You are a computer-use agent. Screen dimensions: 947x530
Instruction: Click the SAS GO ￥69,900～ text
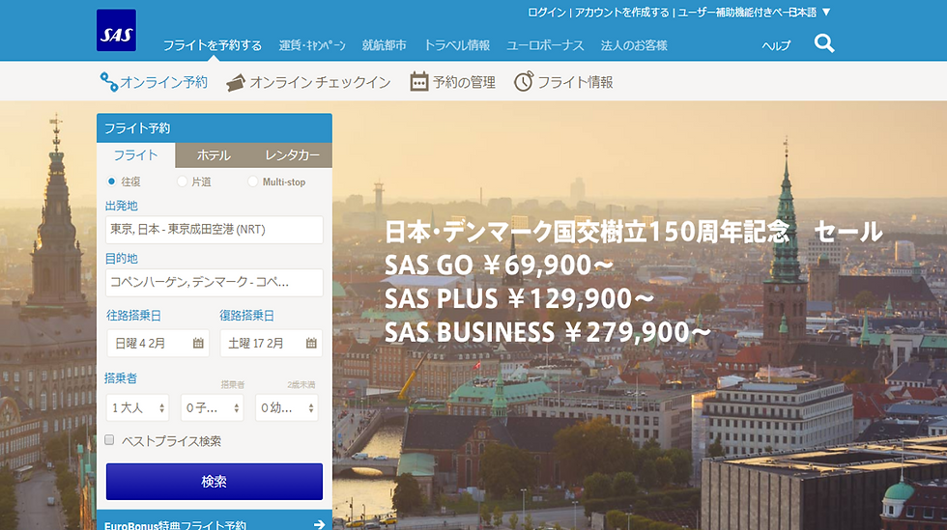click(x=499, y=265)
